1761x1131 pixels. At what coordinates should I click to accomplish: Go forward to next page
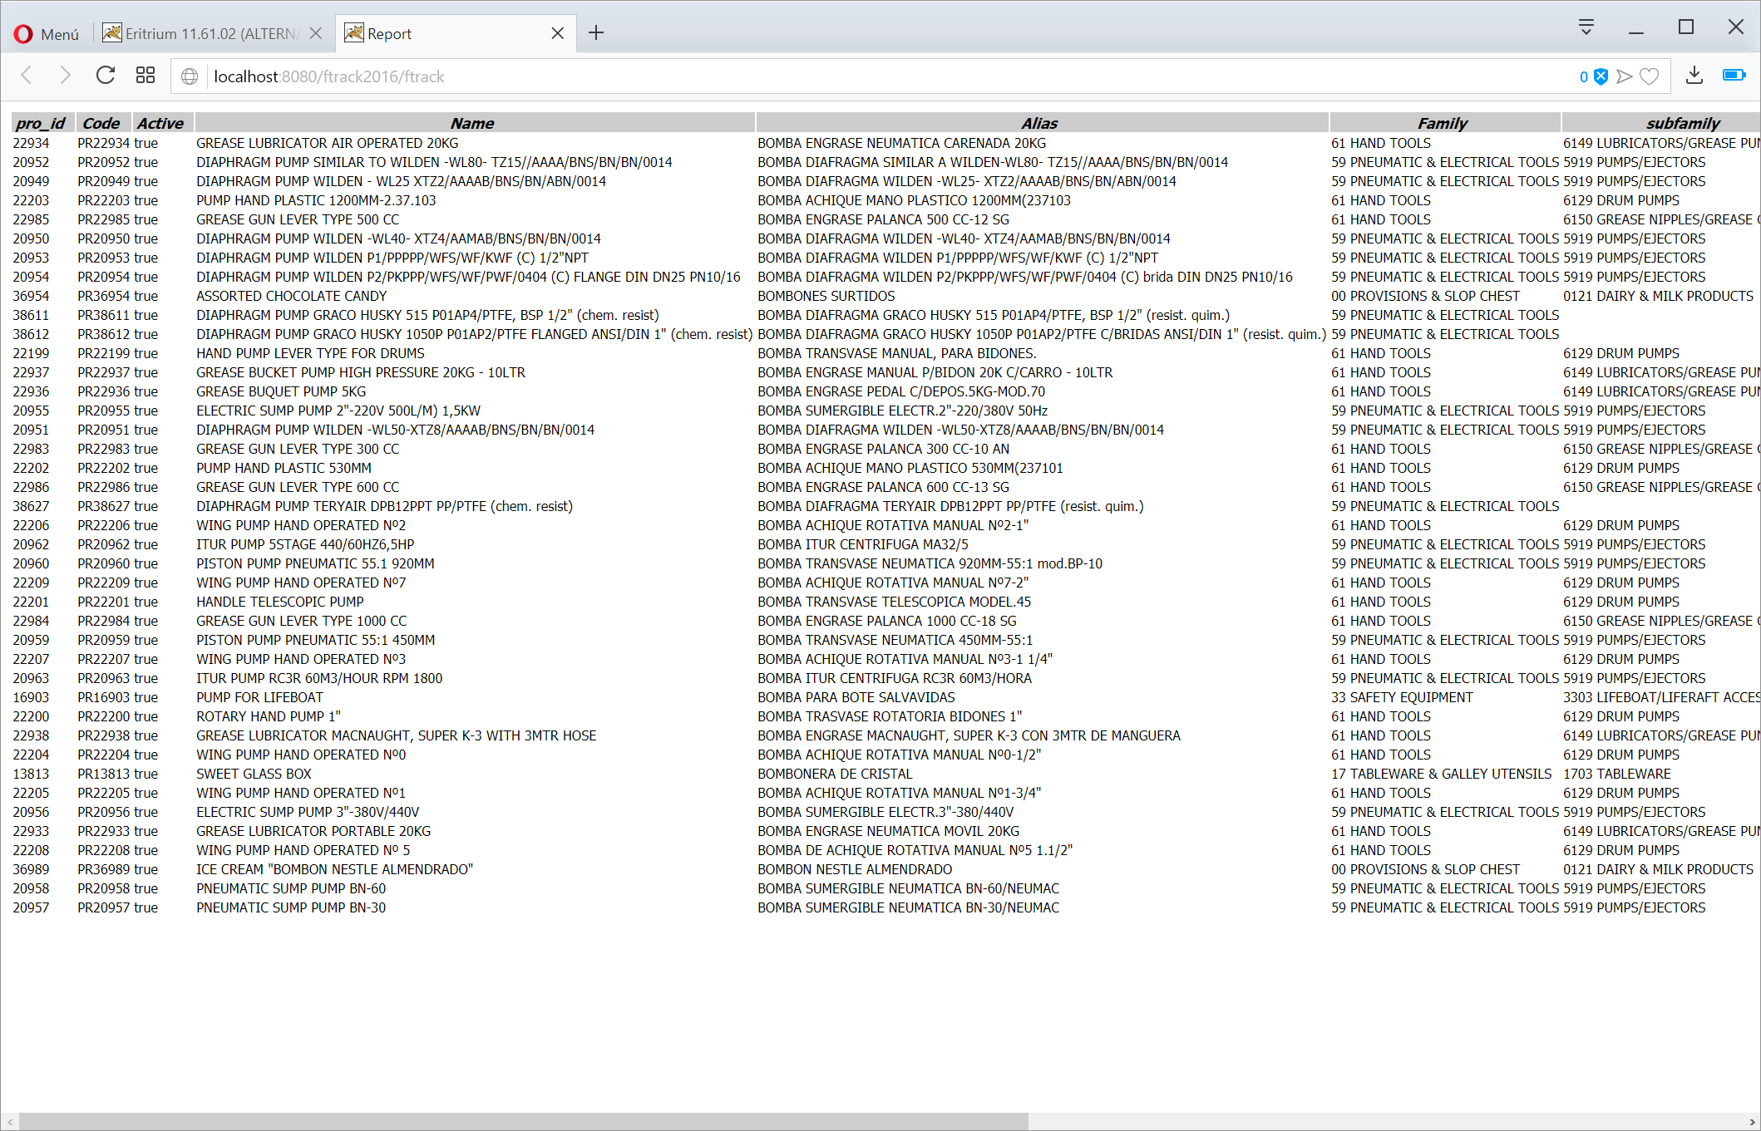point(65,76)
